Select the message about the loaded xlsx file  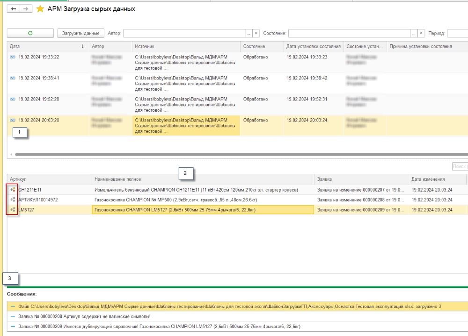coord(238,306)
